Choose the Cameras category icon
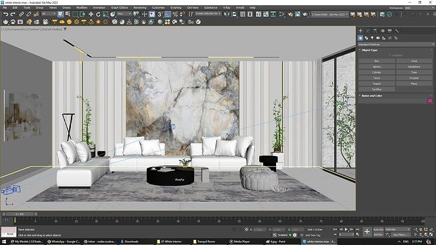The width and height of the screenshot is (436, 245). 378,38
